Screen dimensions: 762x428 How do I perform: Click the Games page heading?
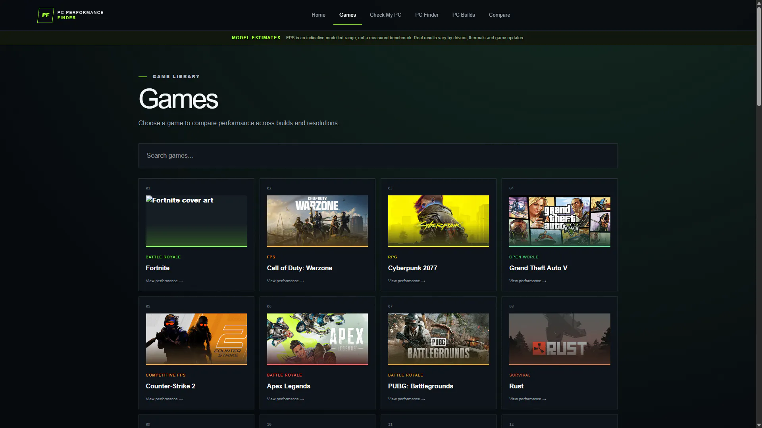(x=178, y=99)
